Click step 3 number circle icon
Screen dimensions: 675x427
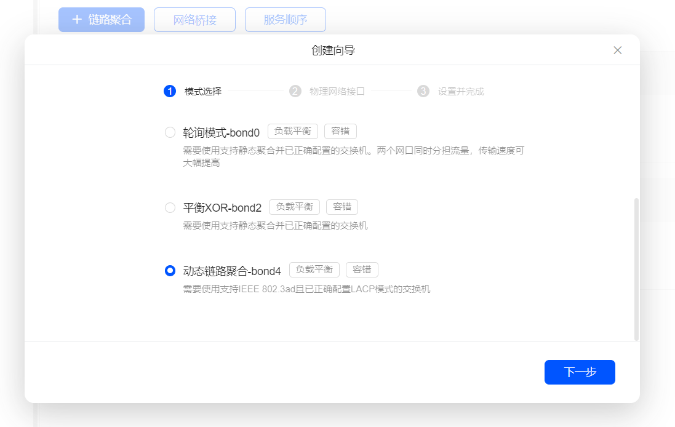(423, 91)
